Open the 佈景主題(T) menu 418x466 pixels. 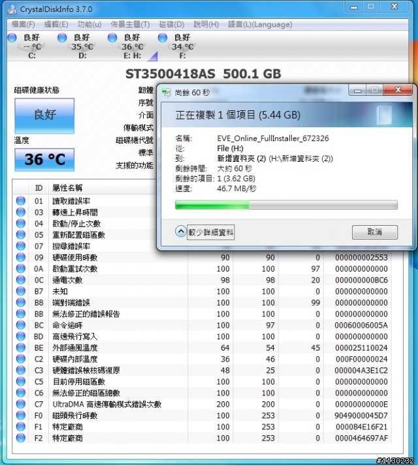tap(130, 24)
